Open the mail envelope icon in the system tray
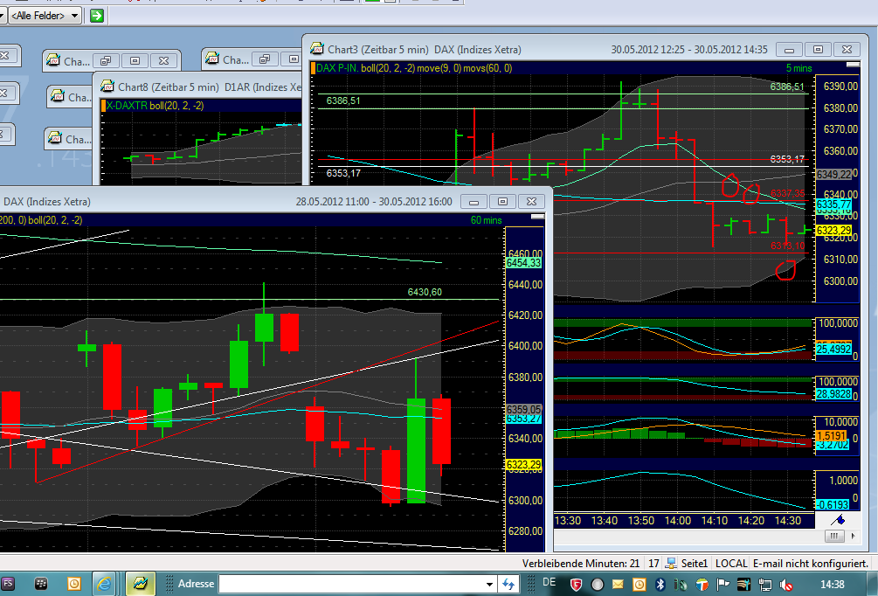Viewport: 878px width, 596px height. pos(618,585)
